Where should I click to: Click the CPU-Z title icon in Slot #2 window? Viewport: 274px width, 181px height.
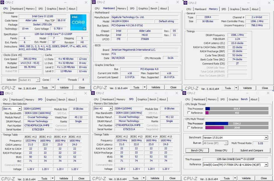tap(93, 93)
